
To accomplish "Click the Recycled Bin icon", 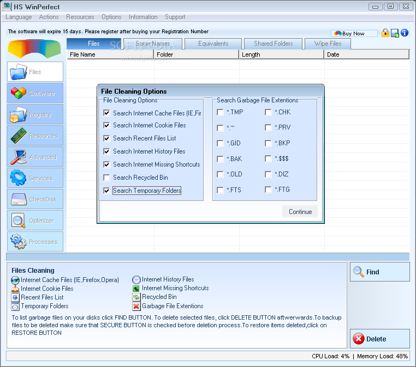I will click(x=136, y=297).
